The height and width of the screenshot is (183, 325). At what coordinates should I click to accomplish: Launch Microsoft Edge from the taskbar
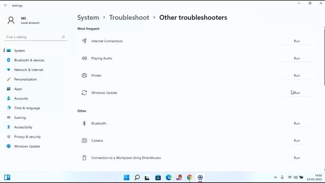(x=169, y=177)
